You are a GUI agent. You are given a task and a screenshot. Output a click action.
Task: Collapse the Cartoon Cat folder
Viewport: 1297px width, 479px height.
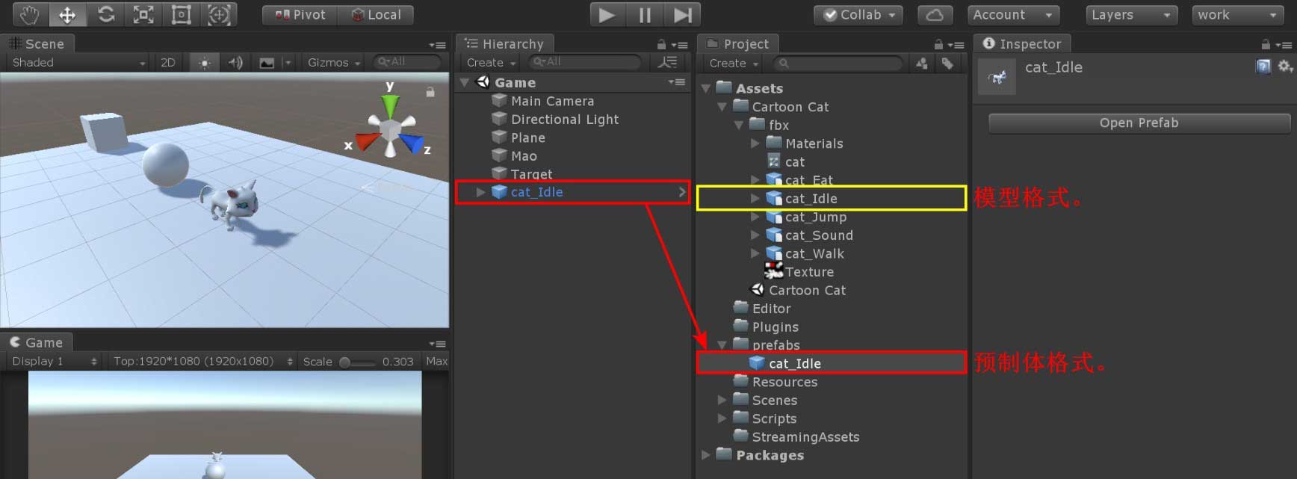pyautogui.click(x=722, y=107)
